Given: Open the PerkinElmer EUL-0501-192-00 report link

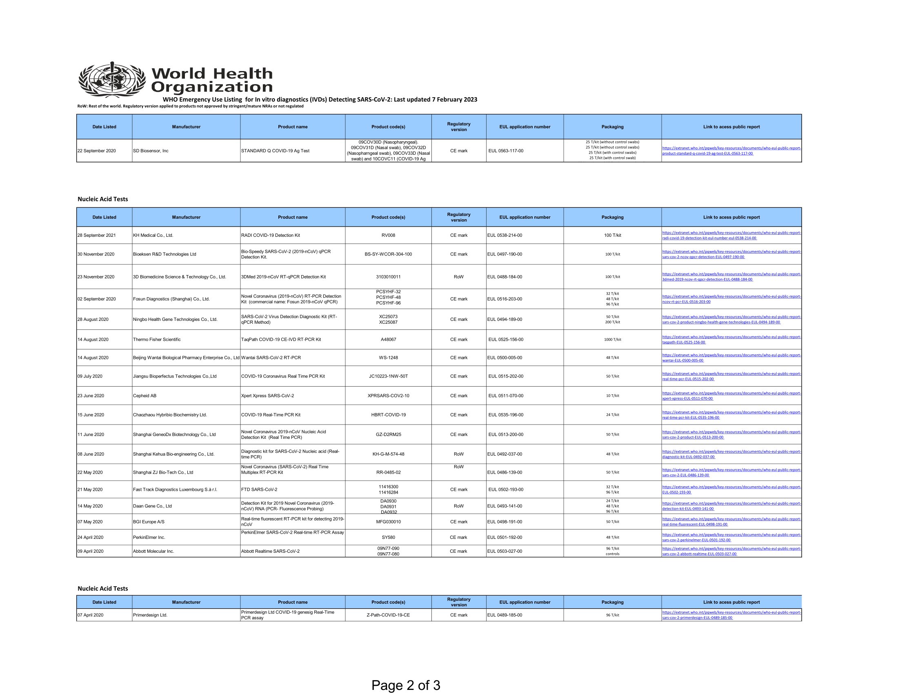Looking at the screenshot, I should pos(731,537).
